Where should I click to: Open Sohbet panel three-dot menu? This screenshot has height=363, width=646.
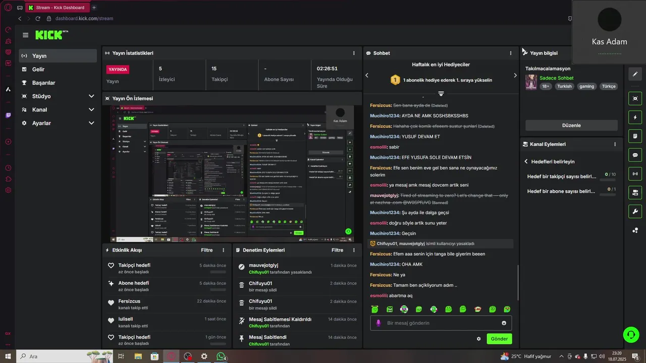pyautogui.click(x=511, y=53)
